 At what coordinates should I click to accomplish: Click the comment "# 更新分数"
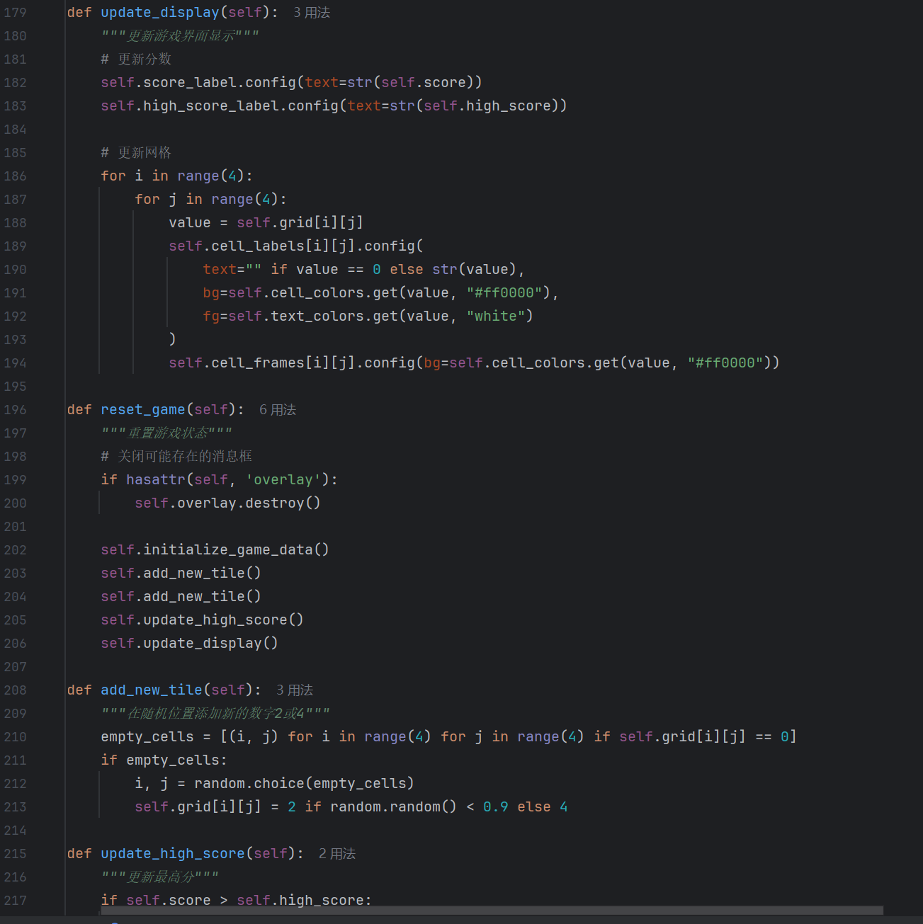pos(136,59)
